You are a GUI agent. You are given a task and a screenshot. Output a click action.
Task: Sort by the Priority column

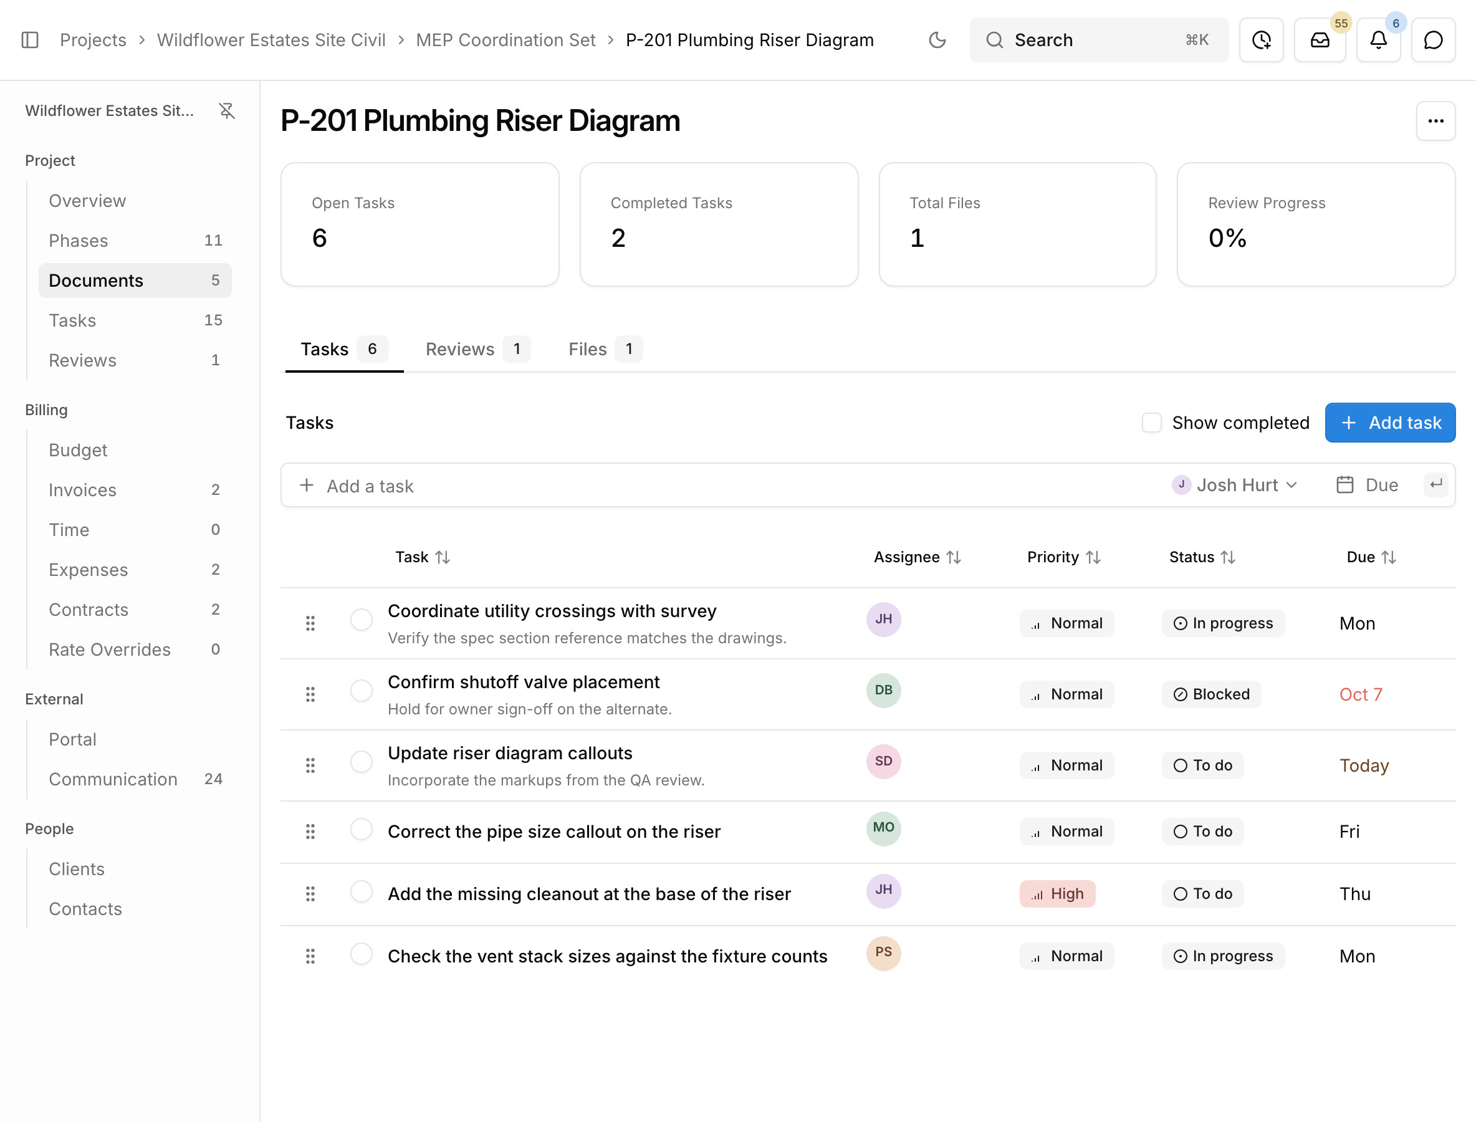[x=1064, y=557]
